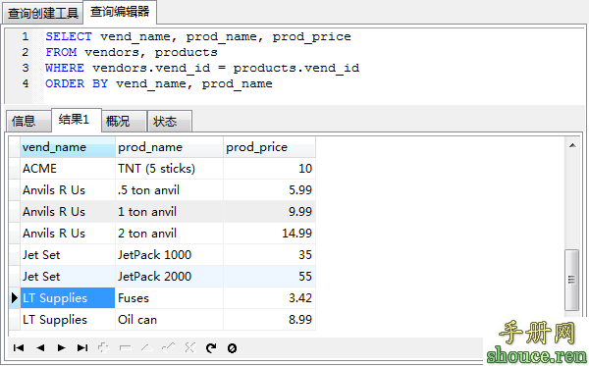This screenshot has width=589, height=366.
Task: Go to previous record arrow icon
Action: [x=40, y=348]
